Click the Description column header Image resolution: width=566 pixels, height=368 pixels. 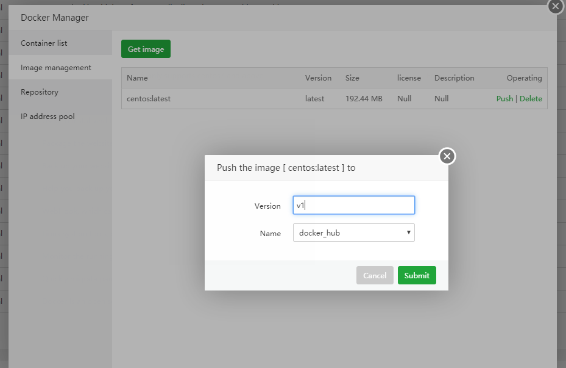click(x=454, y=78)
